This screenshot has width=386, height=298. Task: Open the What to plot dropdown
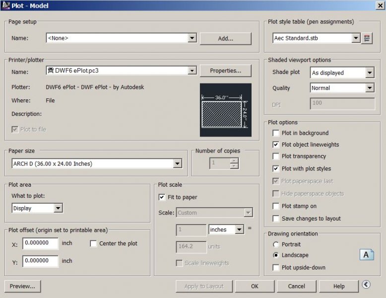58,209
